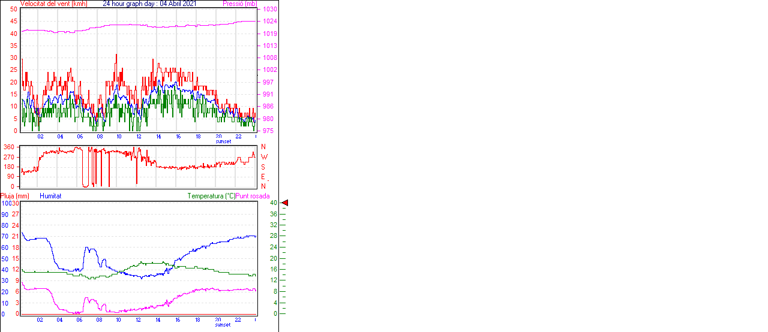Image resolution: width=768 pixels, height=332 pixels.
Task: Select the "Pluja (mm)" legend label
Action: pyautogui.click(x=15, y=196)
